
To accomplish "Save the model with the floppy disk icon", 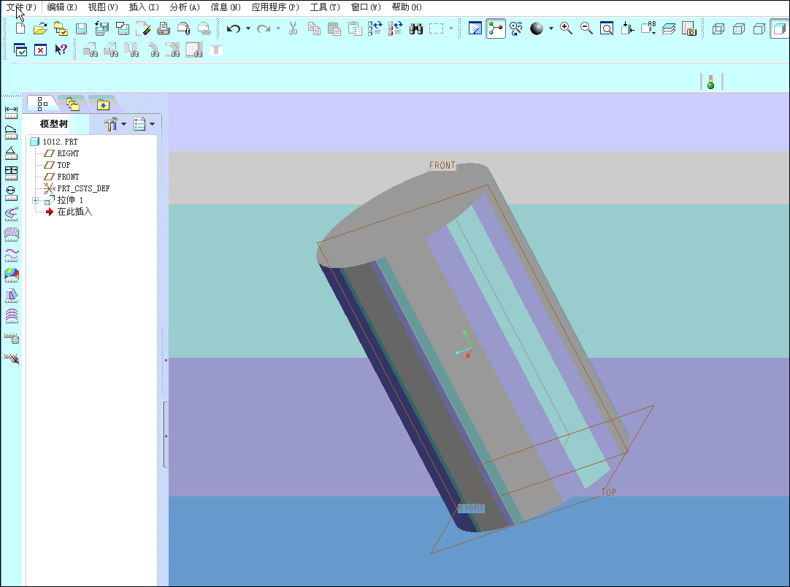I will 81,28.
